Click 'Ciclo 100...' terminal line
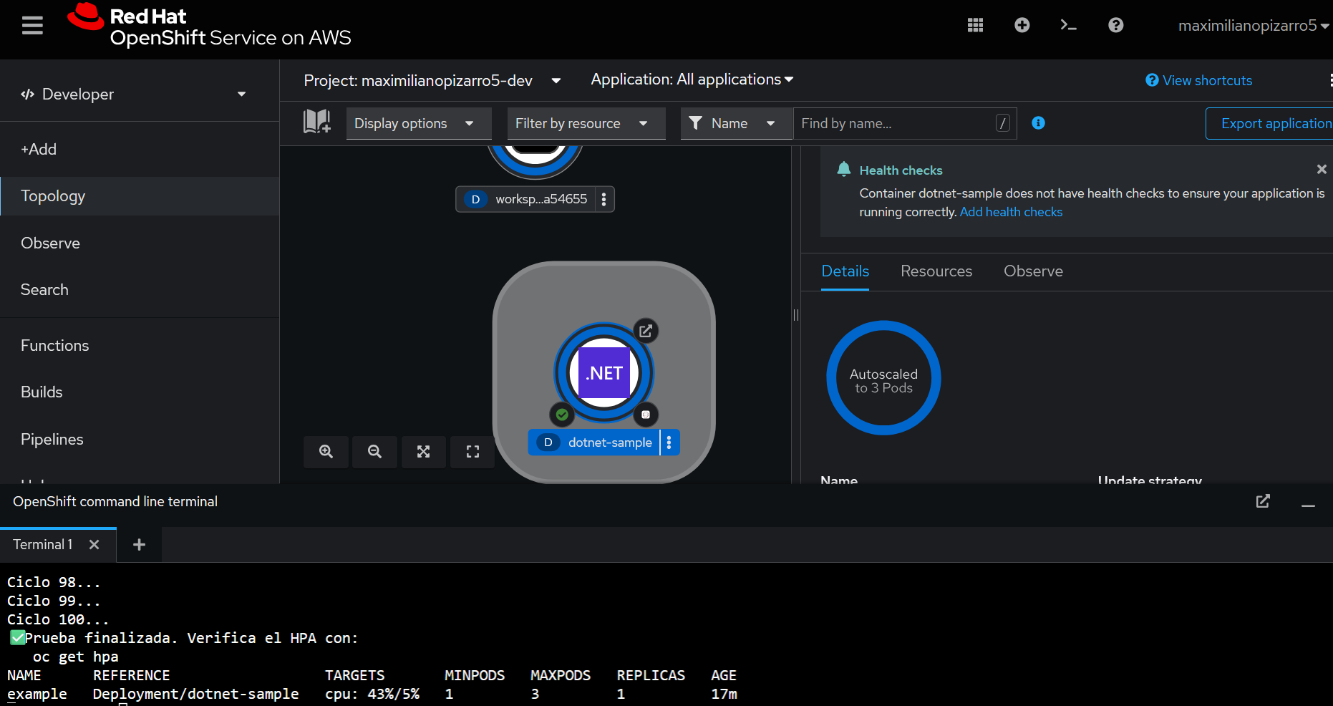1333x706 pixels. coord(58,619)
